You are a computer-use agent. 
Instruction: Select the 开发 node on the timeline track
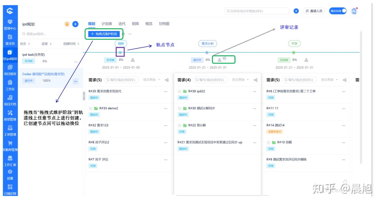click(294, 53)
